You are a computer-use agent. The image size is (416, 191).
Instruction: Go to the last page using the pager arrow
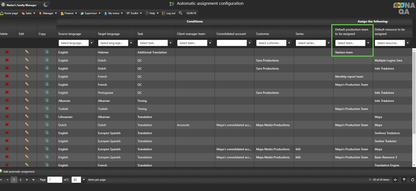tap(34, 180)
